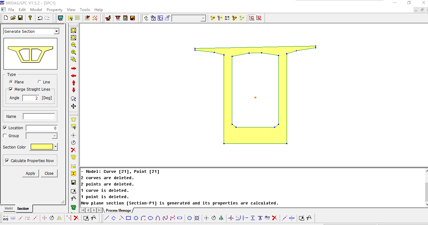Click the yellow Section Color swatch
Viewport: 428px width, 225px height.
42,147
